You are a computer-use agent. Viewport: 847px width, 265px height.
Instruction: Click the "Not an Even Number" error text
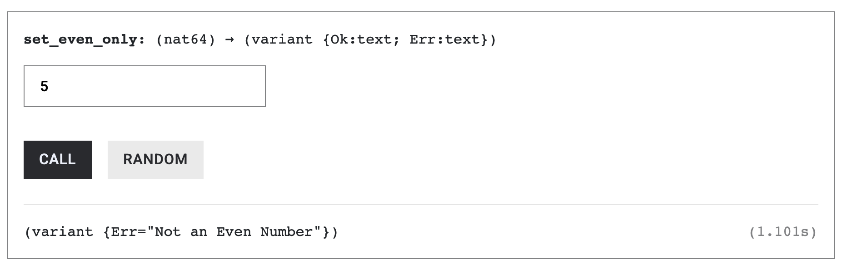click(x=234, y=232)
